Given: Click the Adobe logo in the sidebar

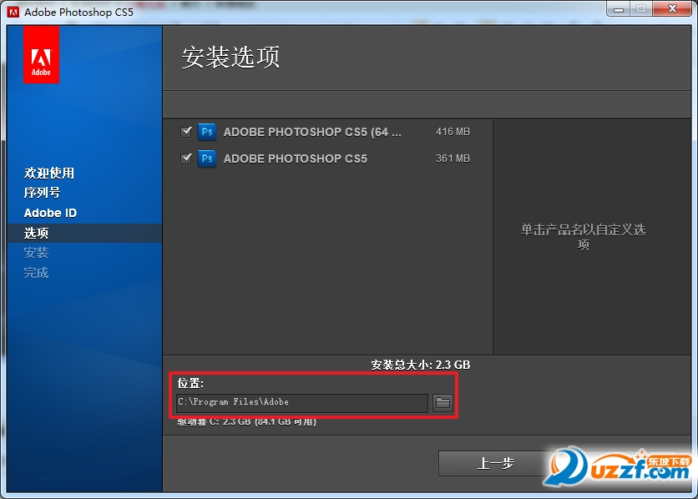Looking at the screenshot, I should click(41, 55).
